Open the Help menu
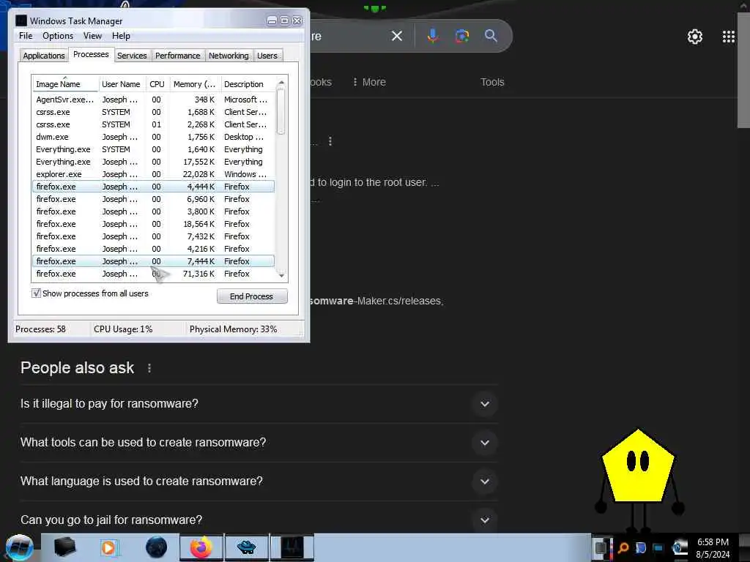 [x=121, y=36]
